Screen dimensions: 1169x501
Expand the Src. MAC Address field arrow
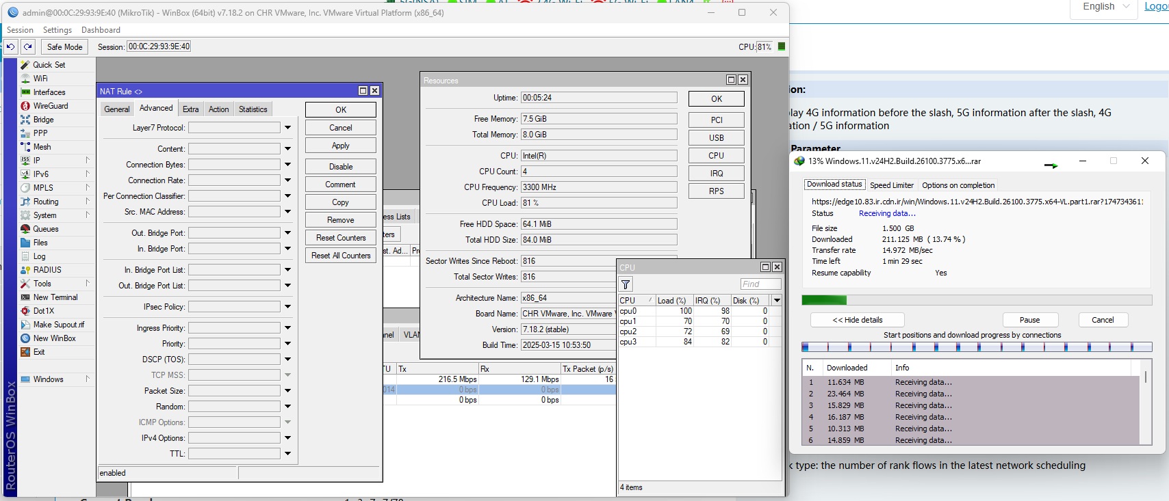click(x=287, y=212)
